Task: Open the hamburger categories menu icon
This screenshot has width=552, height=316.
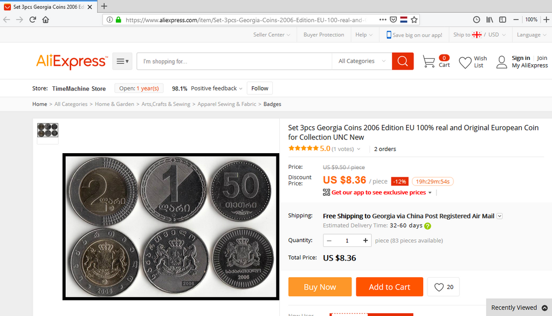Action: tap(122, 61)
